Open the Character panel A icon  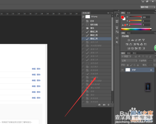117,38
